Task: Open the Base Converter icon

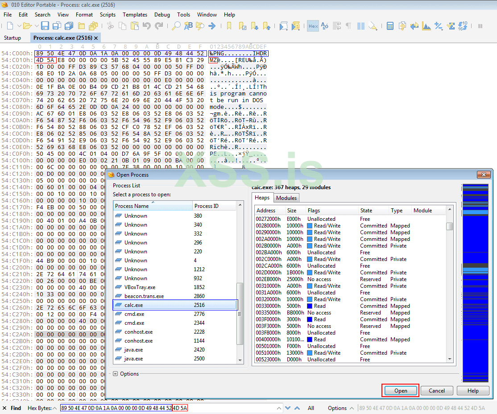Action: pyautogui.click(x=463, y=26)
